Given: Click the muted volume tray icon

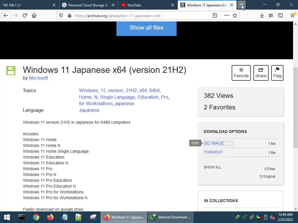Looking at the screenshot, I should (x=272, y=217).
